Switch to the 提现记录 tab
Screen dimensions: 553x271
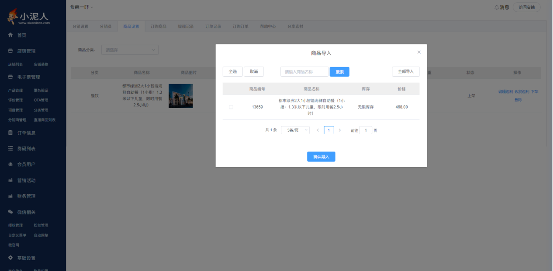(186, 27)
